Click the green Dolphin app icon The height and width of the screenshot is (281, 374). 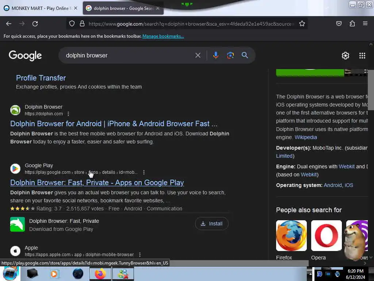coord(18,224)
